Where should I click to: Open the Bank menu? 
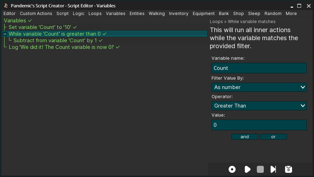pyautogui.click(x=224, y=14)
